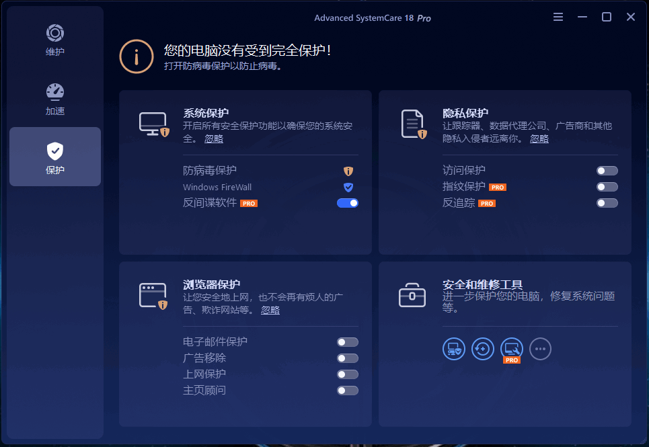Click the PRO badge next to 反间谍软件

[x=249, y=204]
